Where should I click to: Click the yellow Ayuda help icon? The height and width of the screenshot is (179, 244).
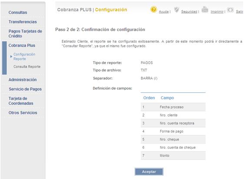point(153,10)
